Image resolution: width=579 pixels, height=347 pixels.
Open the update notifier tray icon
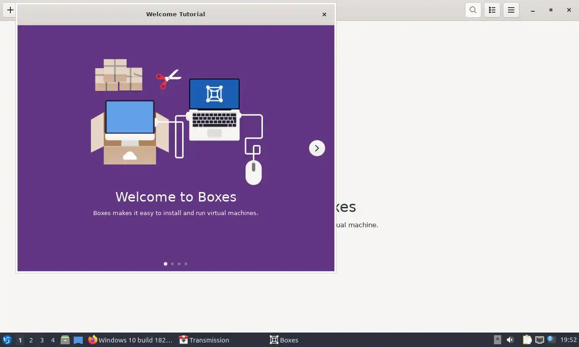click(551, 339)
